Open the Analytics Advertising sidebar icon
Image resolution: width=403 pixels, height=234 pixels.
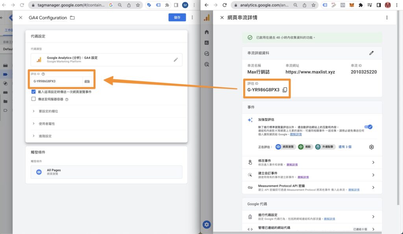pos(207,64)
